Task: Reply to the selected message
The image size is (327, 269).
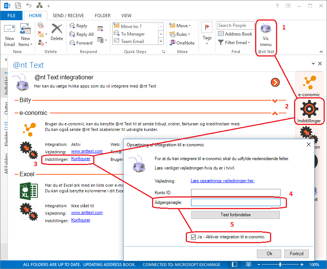Action: [x=78, y=26]
